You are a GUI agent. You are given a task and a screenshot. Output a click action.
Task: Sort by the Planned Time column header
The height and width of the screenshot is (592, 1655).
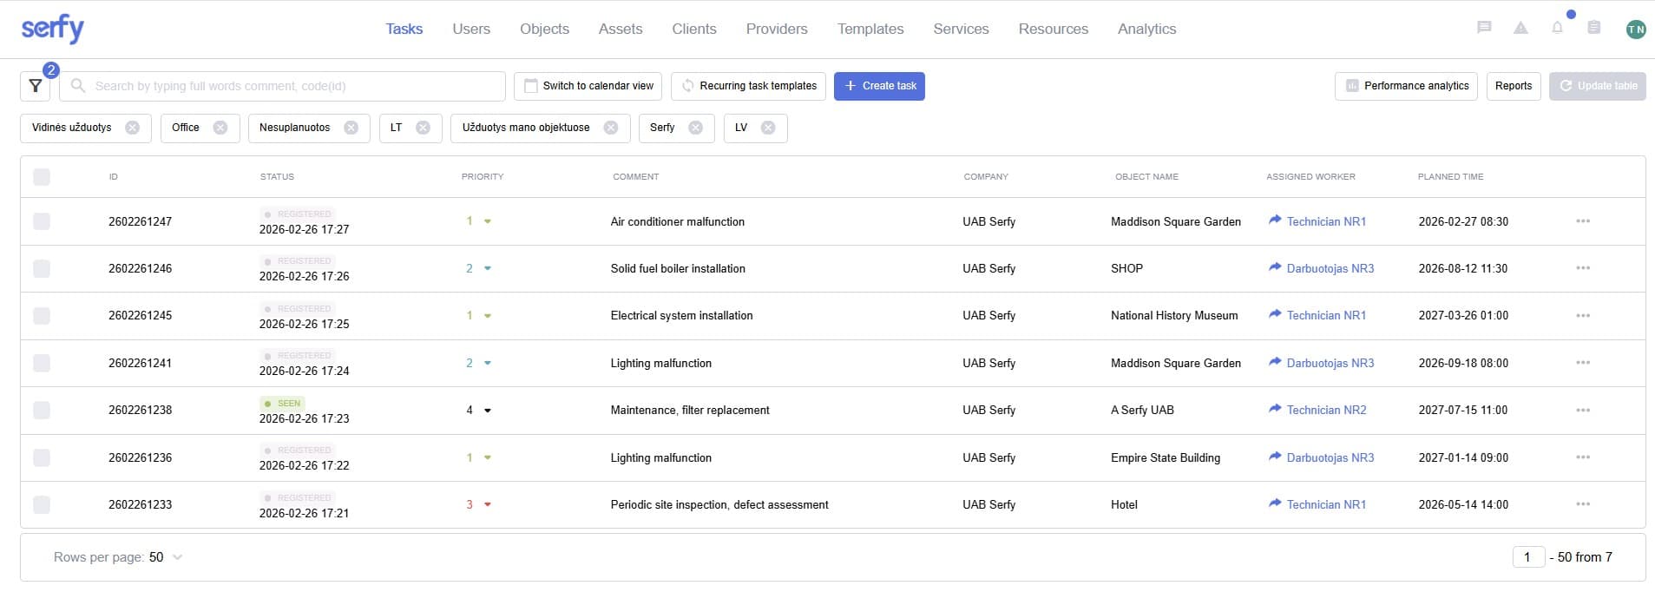[1450, 177]
